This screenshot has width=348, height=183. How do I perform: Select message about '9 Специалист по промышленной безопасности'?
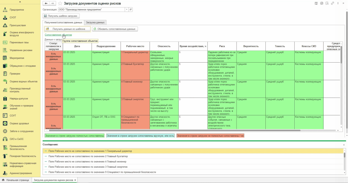[193, 172]
